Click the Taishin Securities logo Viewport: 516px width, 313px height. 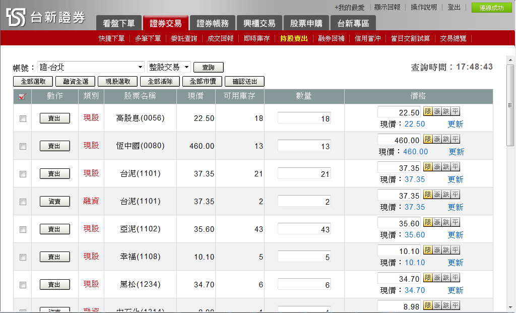[46, 18]
